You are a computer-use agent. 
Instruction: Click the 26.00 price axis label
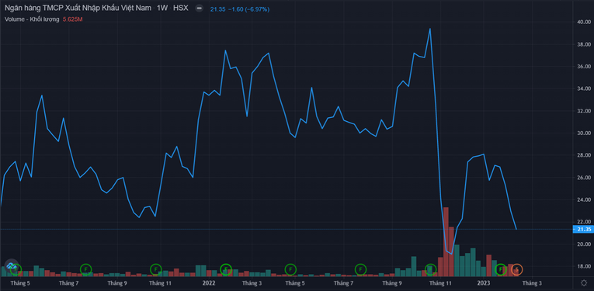[585, 178]
